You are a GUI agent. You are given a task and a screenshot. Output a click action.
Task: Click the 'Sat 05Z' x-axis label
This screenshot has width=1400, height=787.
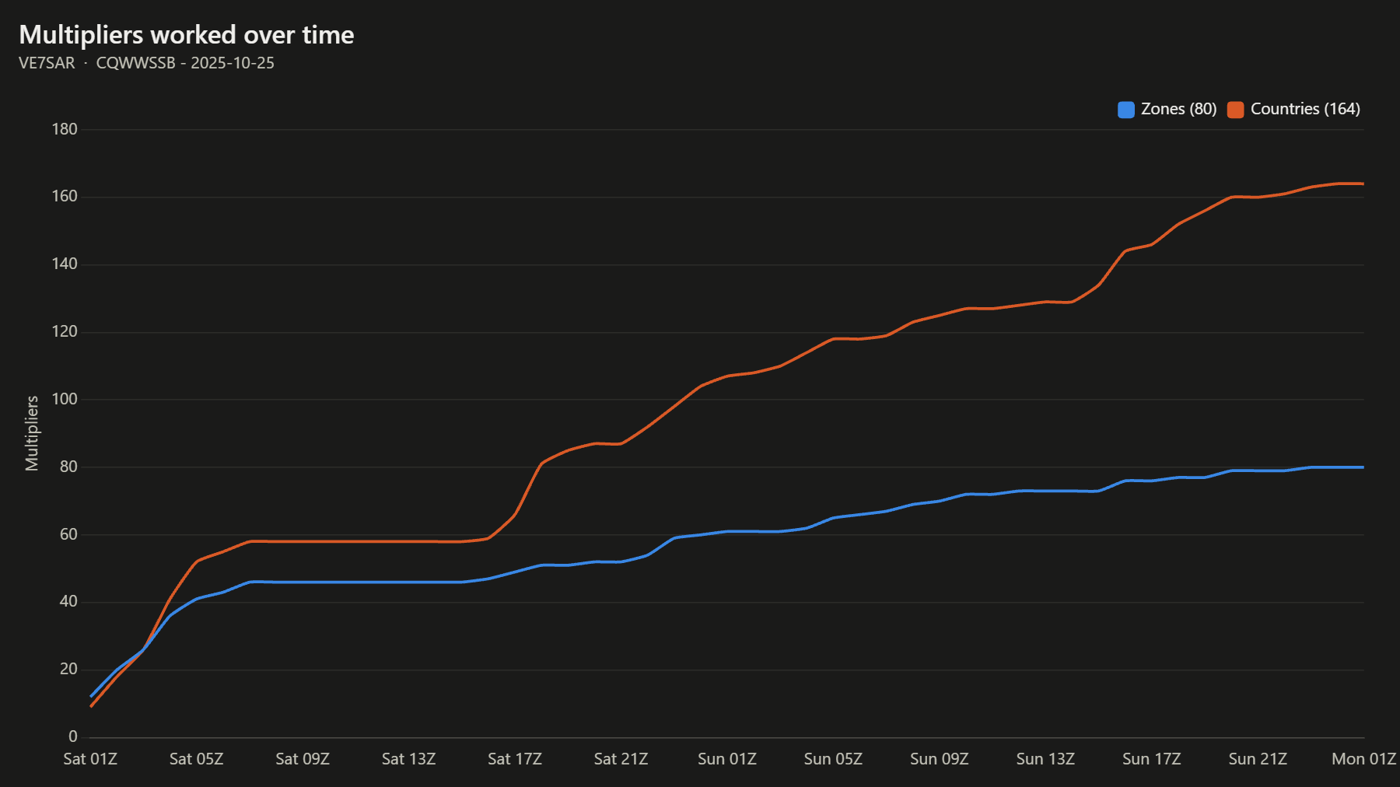pyautogui.click(x=196, y=759)
